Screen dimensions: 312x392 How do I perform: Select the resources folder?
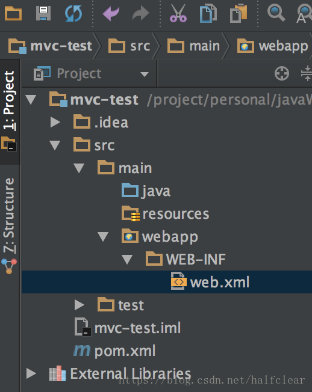pos(165,214)
